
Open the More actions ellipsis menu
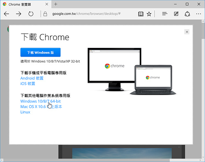198,14
